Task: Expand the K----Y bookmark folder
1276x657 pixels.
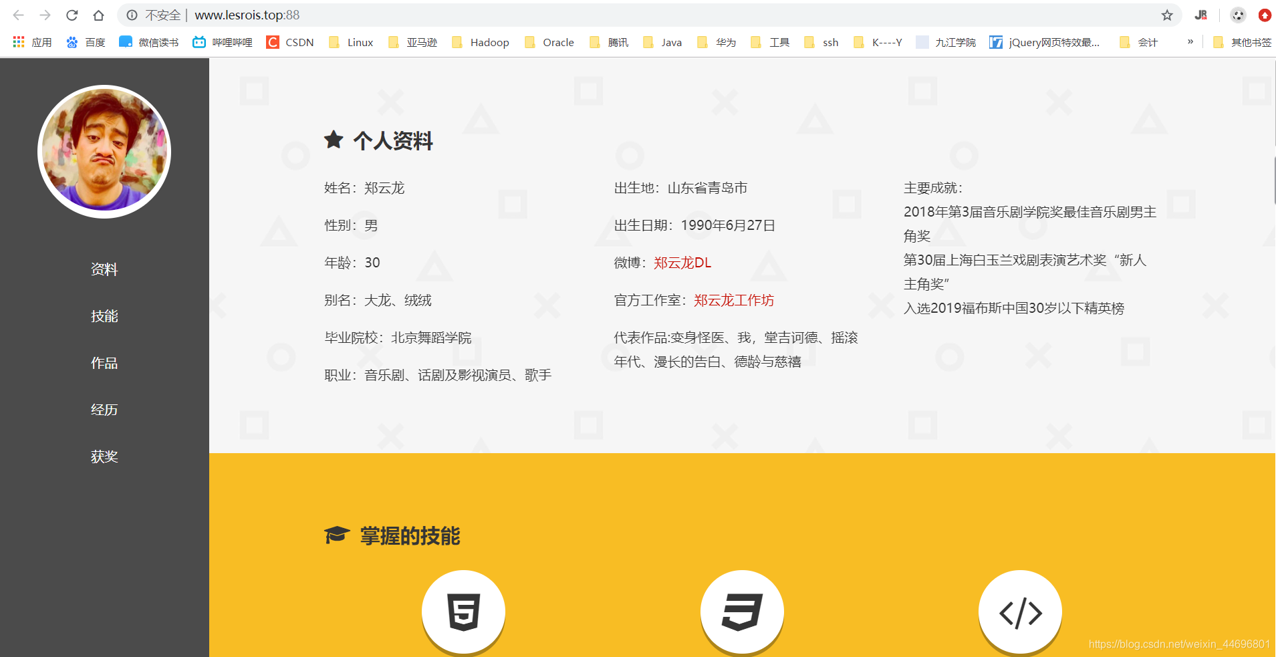Action: coord(878,42)
